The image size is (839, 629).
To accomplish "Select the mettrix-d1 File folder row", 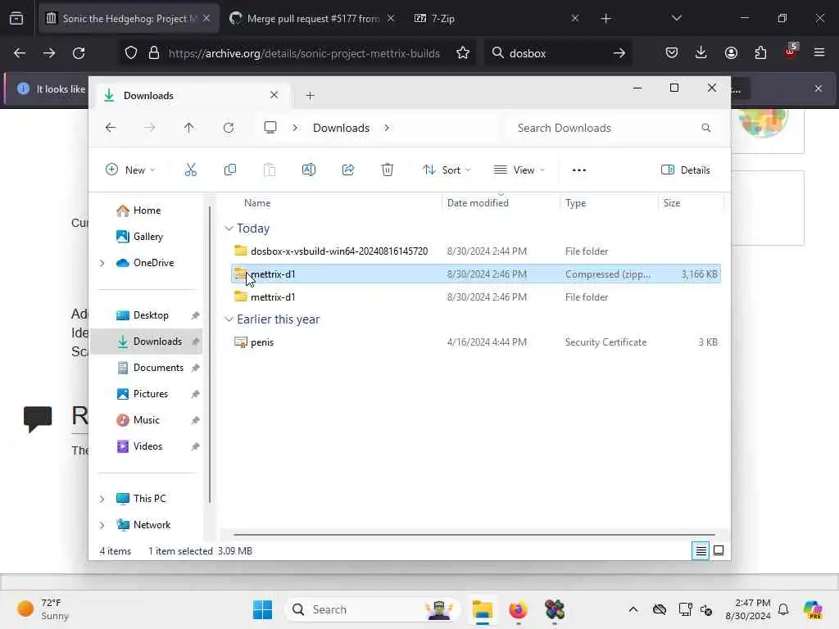I will click(476, 296).
